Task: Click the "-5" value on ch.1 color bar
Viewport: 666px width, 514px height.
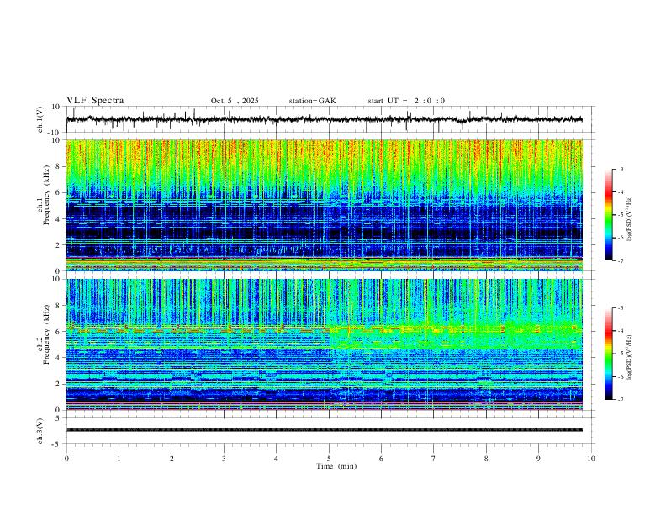Action: pyautogui.click(x=620, y=215)
